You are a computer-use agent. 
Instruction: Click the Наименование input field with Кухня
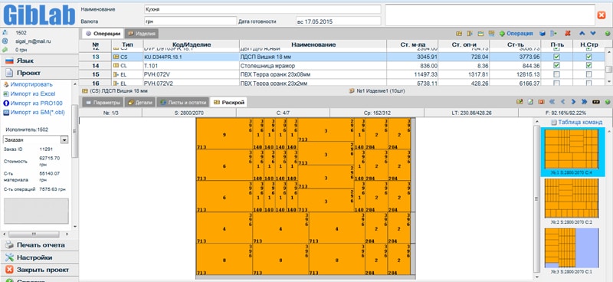tap(262, 9)
